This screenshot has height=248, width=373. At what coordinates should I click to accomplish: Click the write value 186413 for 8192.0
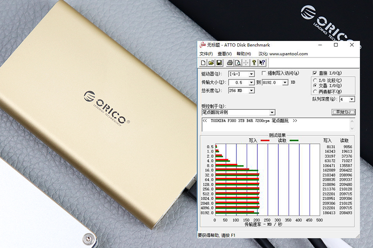(329, 213)
